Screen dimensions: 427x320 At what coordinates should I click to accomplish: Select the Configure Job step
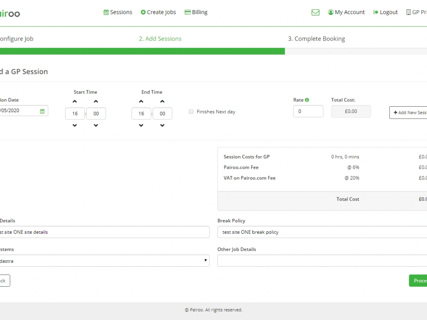point(17,39)
